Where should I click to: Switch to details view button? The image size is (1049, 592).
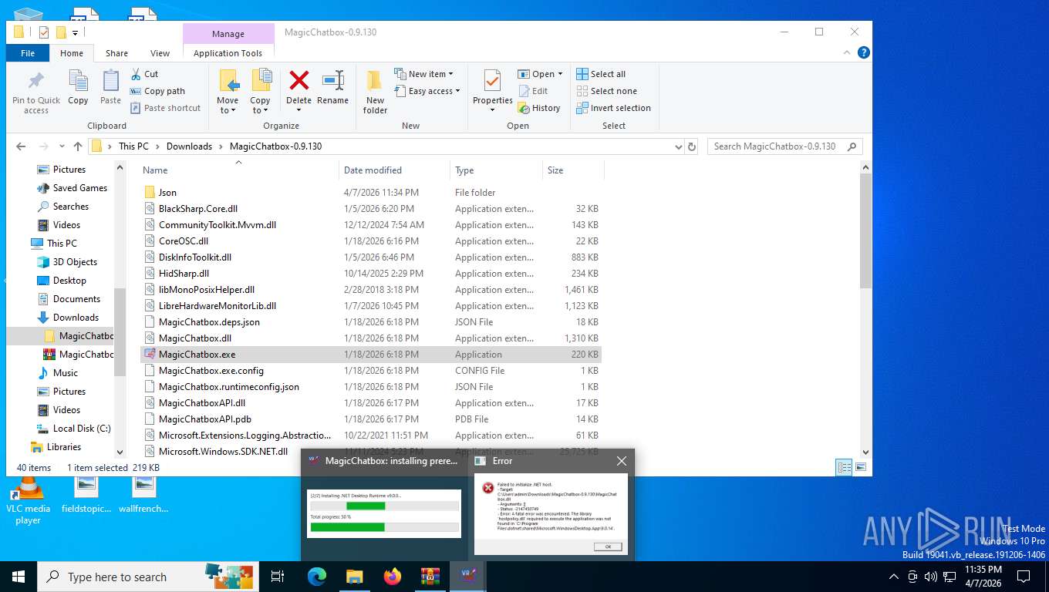tap(845, 467)
